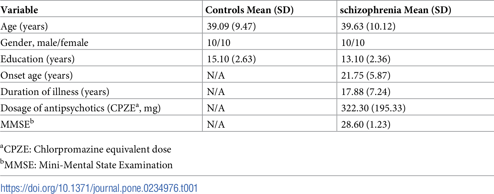
Task: Click the MMSE row label
Action: [x=17, y=125]
